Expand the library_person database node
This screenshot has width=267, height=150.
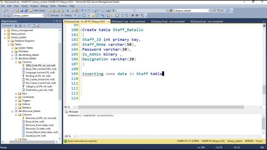[5, 34]
